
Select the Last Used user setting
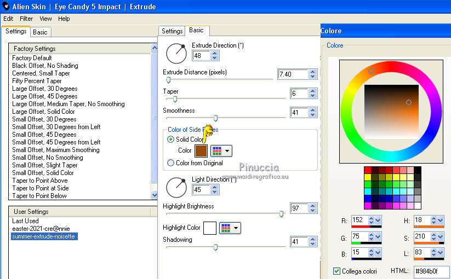(25, 221)
